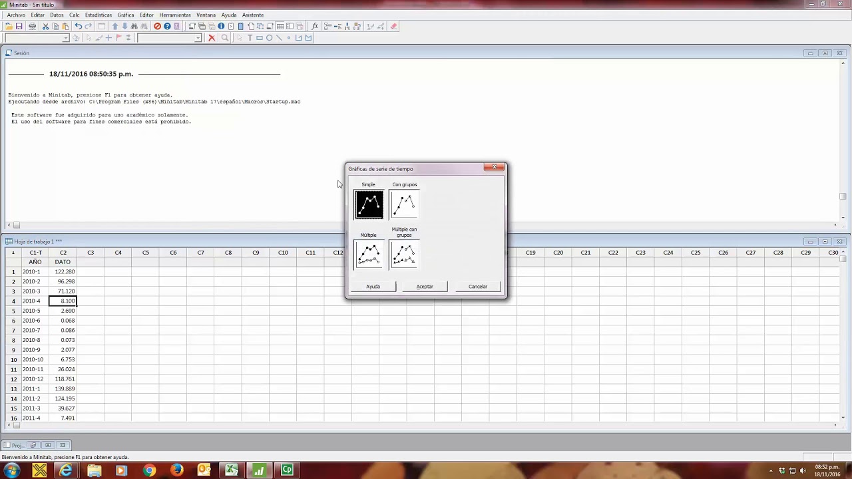This screenshot has width=852, height=479.
Task: Click the Paste clipboard icon
Action: click(65, 27)
